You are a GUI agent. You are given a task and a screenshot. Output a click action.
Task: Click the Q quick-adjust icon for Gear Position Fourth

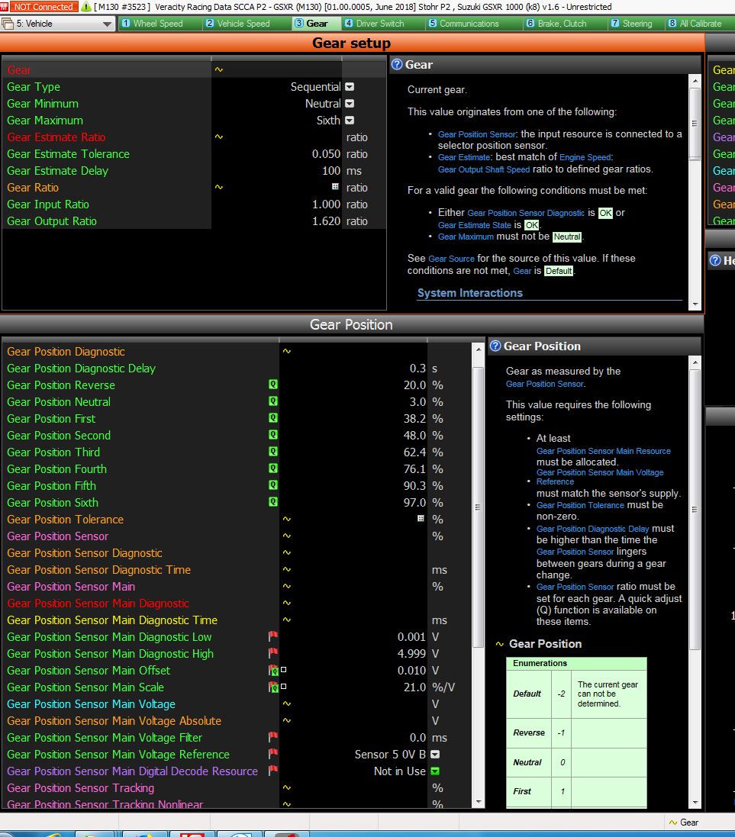pos(273,468)
